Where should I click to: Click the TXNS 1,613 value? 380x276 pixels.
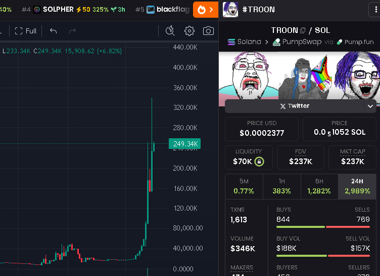239,220
